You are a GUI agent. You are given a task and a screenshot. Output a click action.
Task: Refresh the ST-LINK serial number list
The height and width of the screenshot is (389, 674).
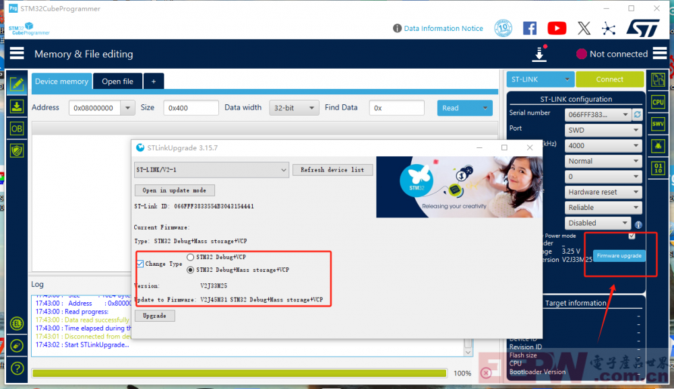(x=638, y=114)
